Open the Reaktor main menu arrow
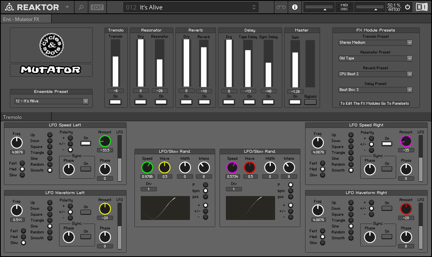 pyautogui.click(x=67, y=7)
